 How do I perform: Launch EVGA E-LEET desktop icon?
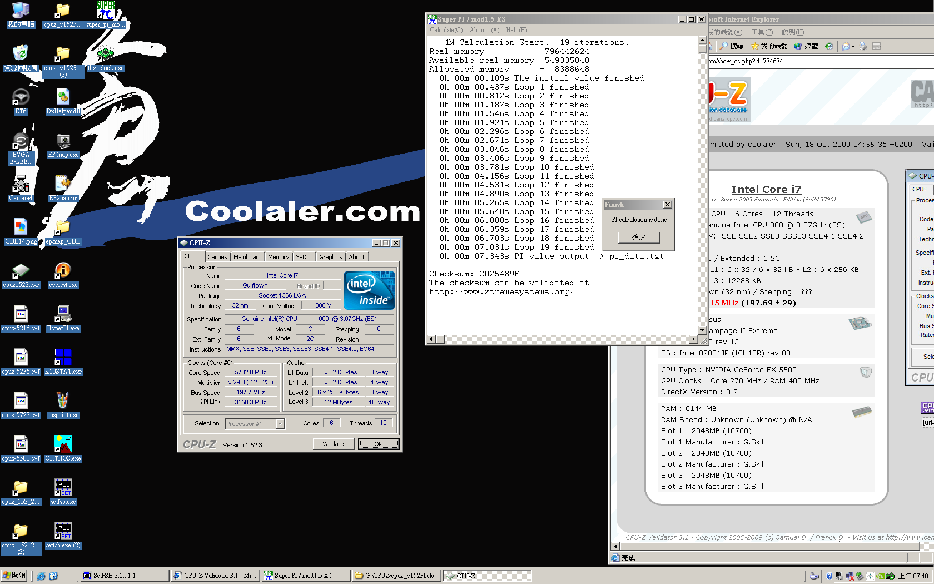(21, 149)
